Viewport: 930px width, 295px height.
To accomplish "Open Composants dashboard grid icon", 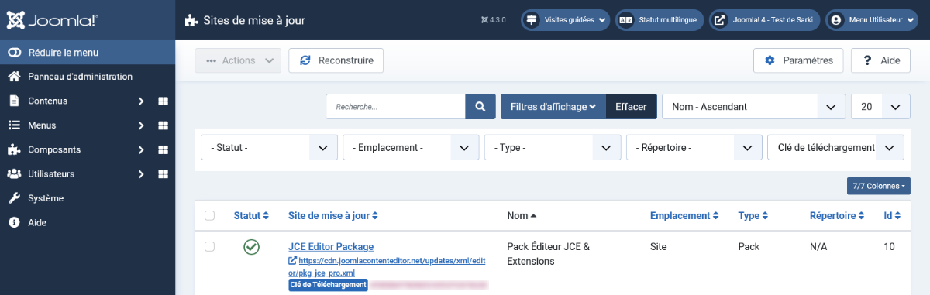I will tap(163, 150).
